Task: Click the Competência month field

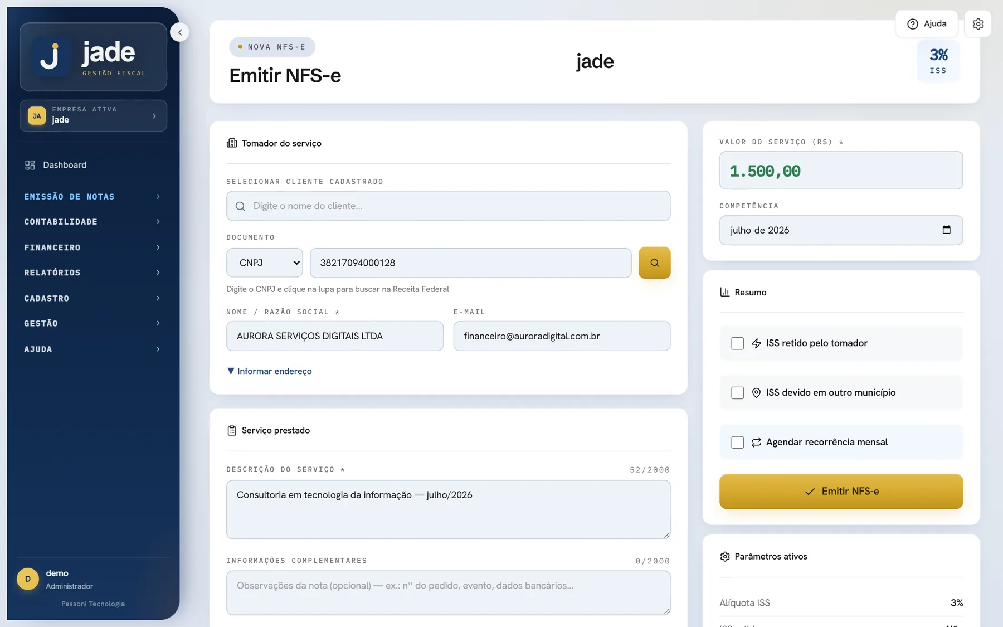Action: click(841, 230)
